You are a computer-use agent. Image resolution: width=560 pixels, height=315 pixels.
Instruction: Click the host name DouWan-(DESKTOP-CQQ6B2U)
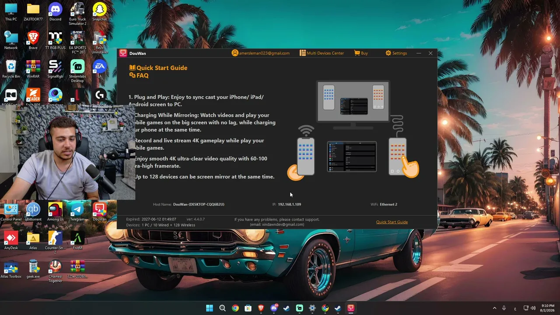(199, 204)
